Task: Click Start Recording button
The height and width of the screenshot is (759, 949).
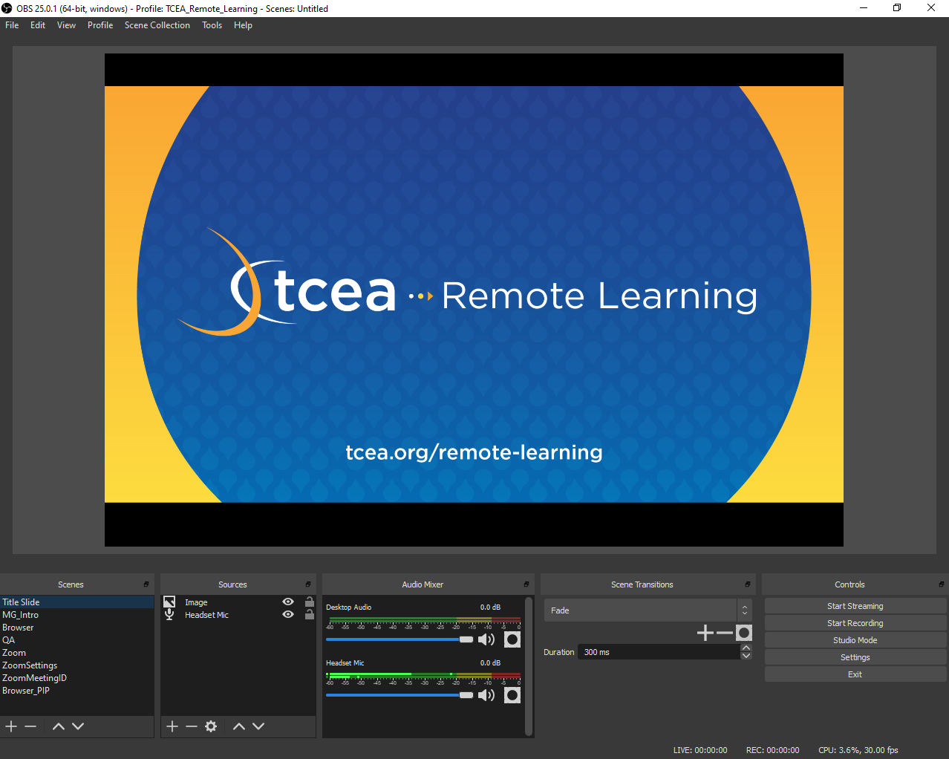Action: [x=855, y=623]
